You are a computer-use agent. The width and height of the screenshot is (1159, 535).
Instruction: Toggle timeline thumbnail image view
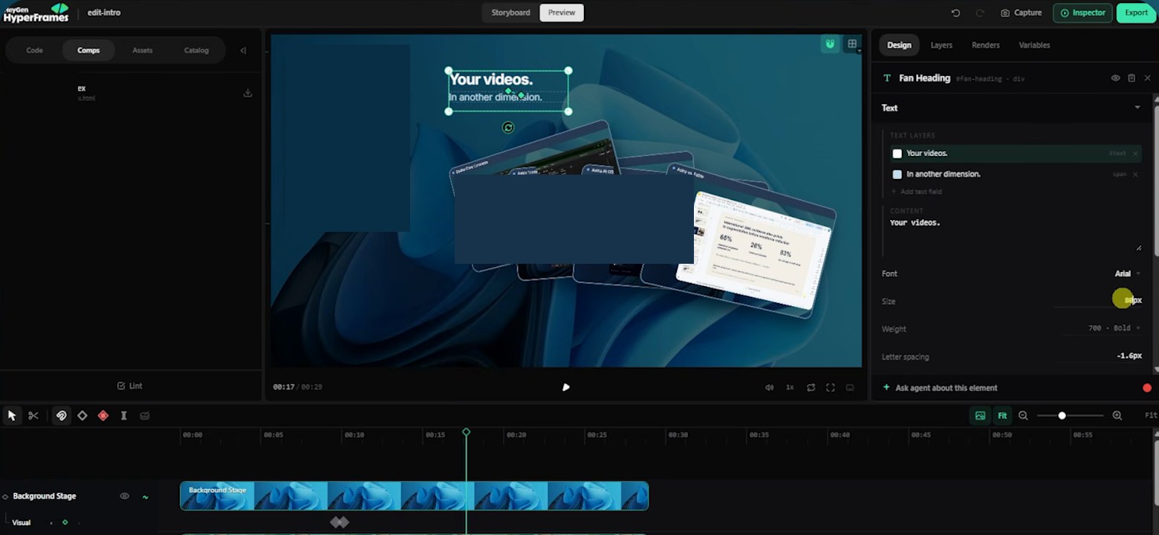click(x=981, y=415)
